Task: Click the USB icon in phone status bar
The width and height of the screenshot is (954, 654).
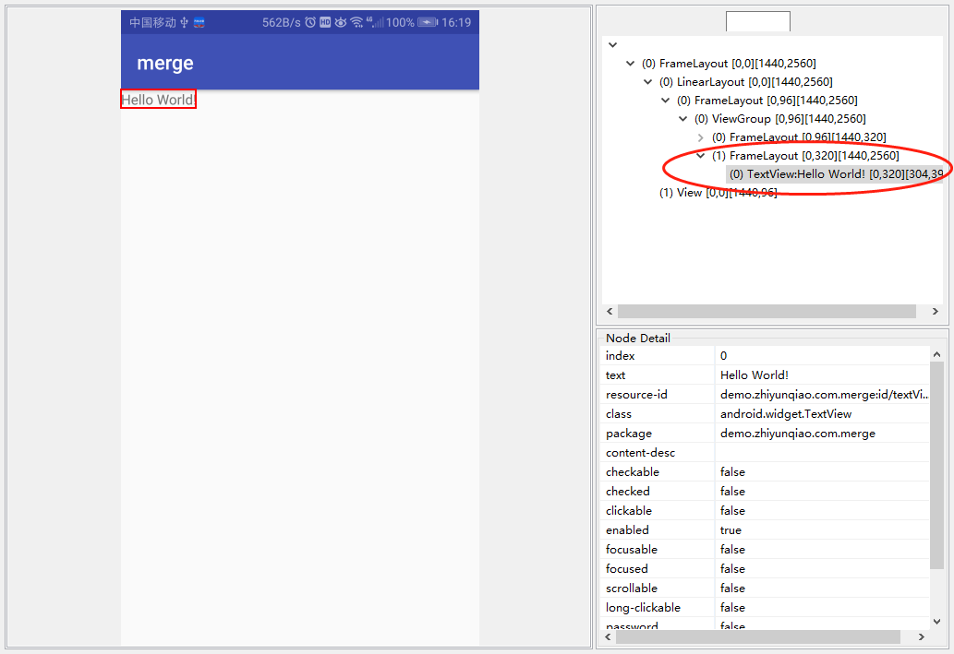Action: click(185, 22)
